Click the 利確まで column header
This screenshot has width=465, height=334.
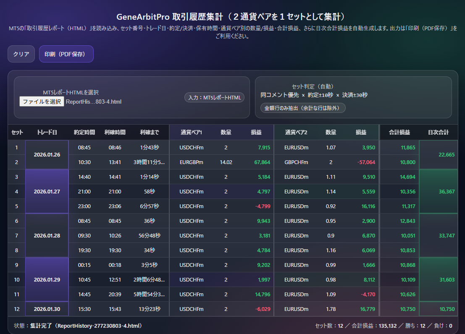150,132
